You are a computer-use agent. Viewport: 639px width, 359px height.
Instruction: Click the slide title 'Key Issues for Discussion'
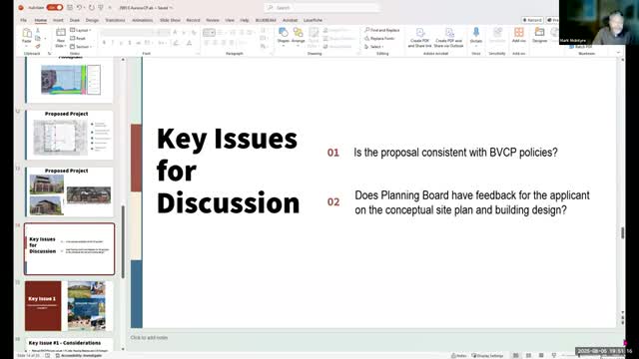228,171
